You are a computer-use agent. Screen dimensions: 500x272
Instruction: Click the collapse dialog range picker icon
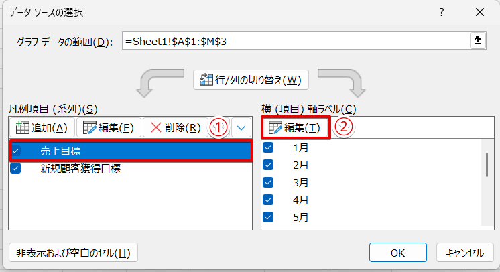477,41
